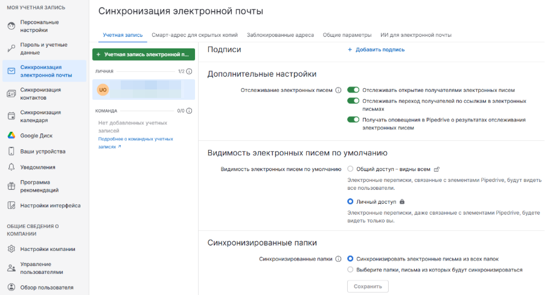Open Обзор пользователя page

tap(44, 287)
